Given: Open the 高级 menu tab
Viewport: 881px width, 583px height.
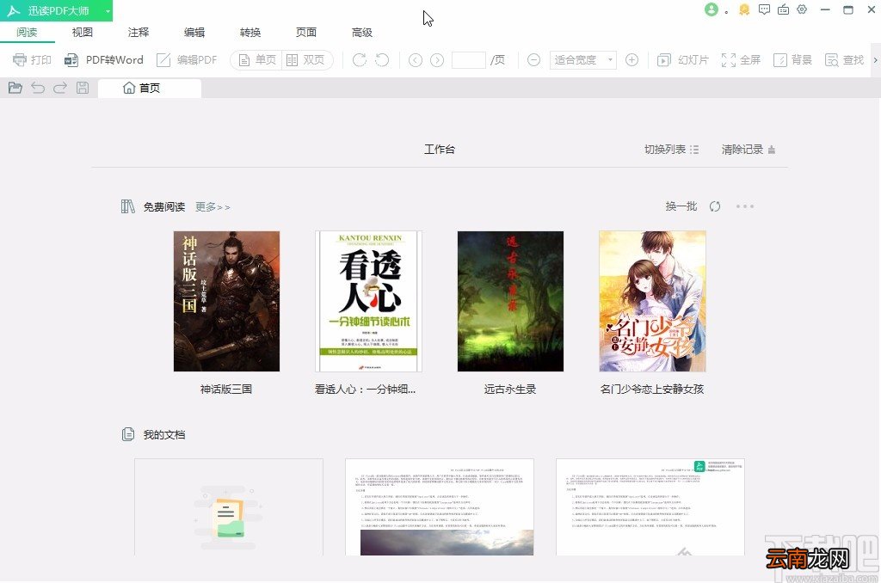Looking at the screenshot, I should [362, 32].
